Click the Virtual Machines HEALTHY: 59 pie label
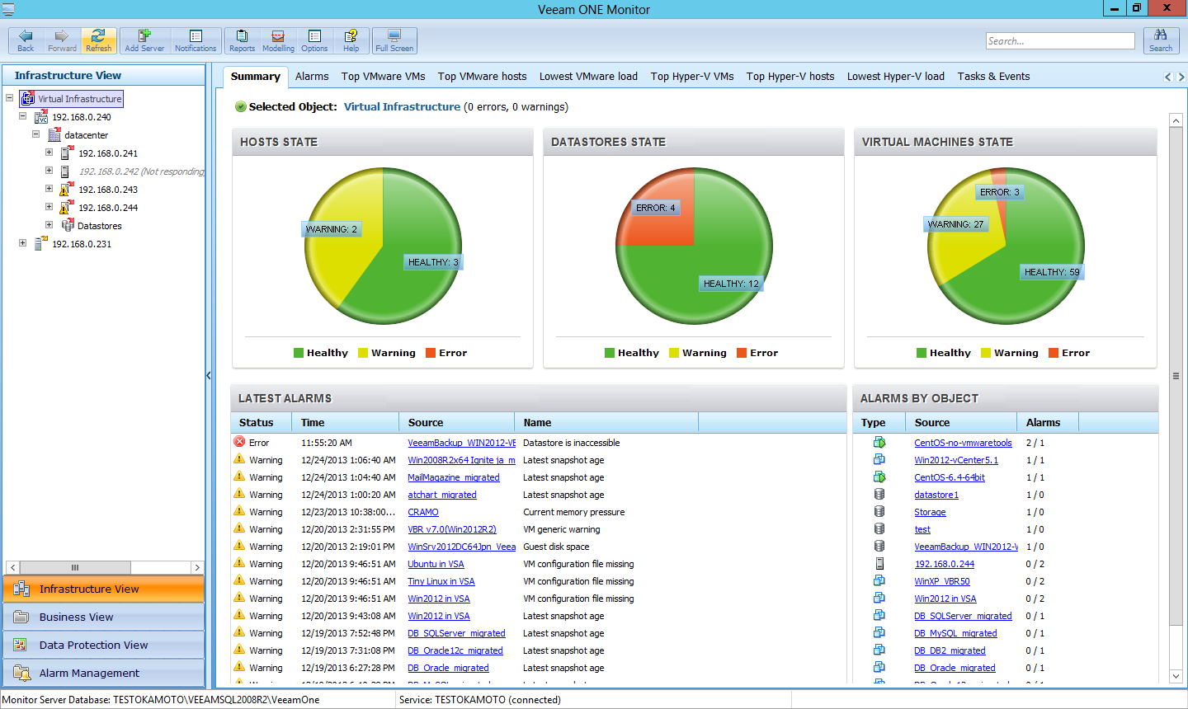Viewport: 1188px width, 709px height. tap(1052, 272)
